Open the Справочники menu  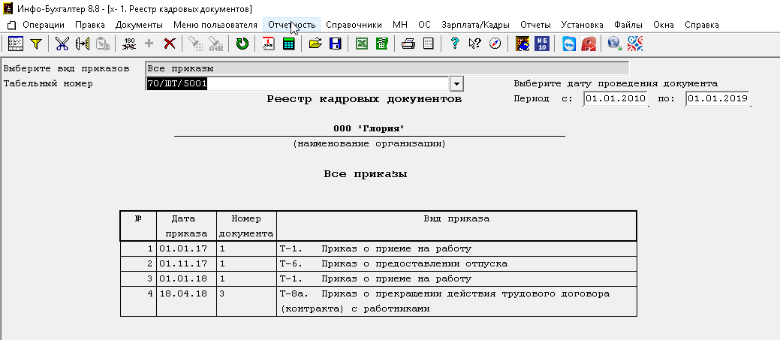click(x=354, y=25)
